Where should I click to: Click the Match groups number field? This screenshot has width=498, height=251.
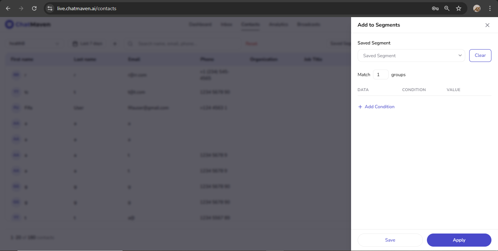tap(381, 75)
